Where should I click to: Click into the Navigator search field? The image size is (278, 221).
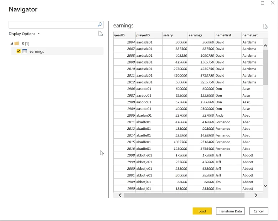click(53, 25)
